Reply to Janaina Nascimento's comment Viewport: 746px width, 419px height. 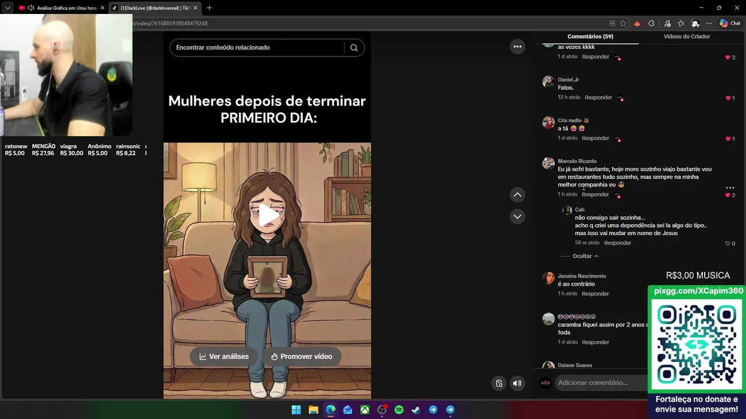click(x=595, y=293)
